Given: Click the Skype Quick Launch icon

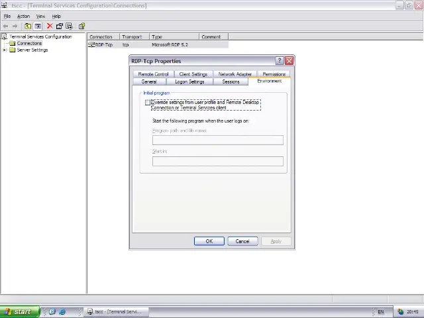Looking at the screenshot, I should click(52, 312).
